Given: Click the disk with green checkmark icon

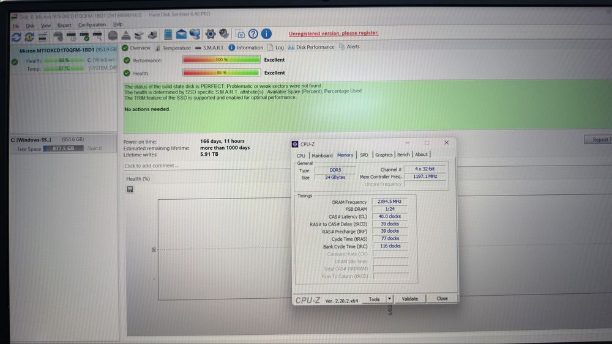Looking at the screenshot, I should 84,37.
